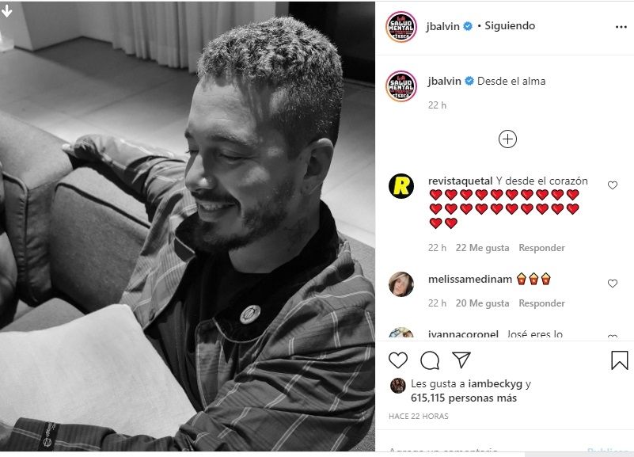The image size is (634, 457).
Task: Like the post with the heart icon
Action: coord(398,360)
